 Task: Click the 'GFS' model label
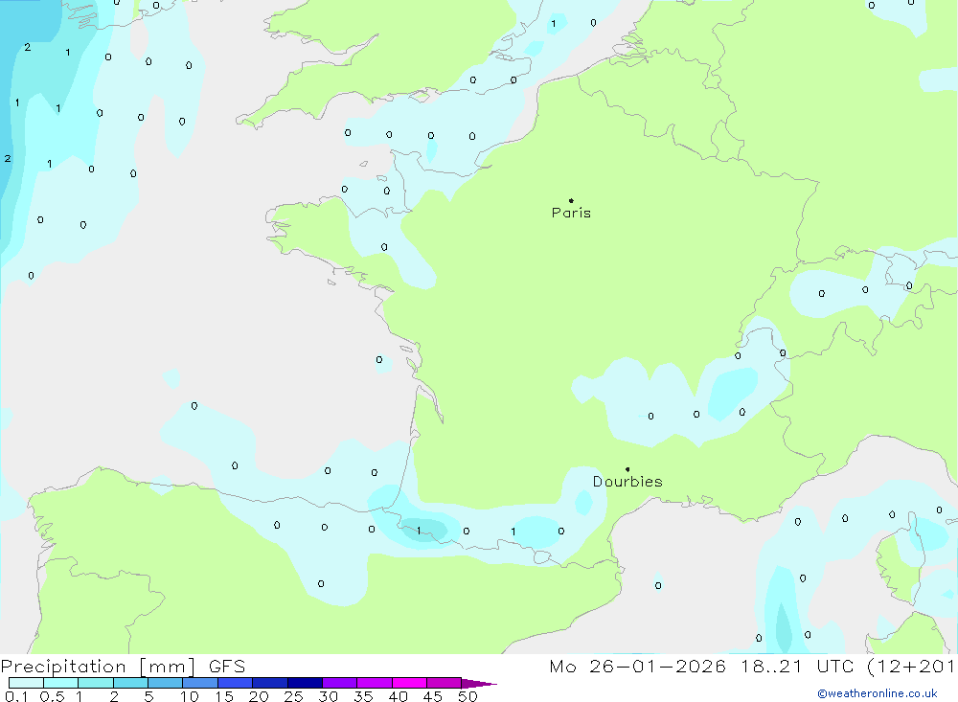(227, 667)
